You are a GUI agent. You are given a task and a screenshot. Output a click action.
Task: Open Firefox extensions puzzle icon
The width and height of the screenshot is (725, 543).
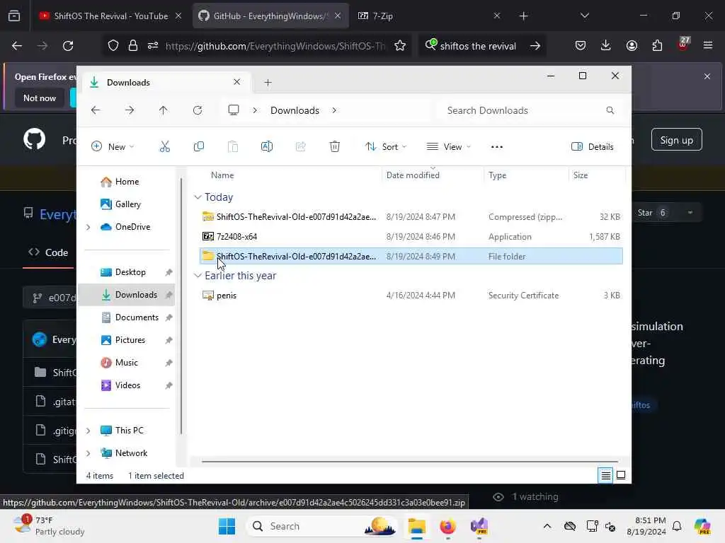pyautogui.click(x=657, y=46)
